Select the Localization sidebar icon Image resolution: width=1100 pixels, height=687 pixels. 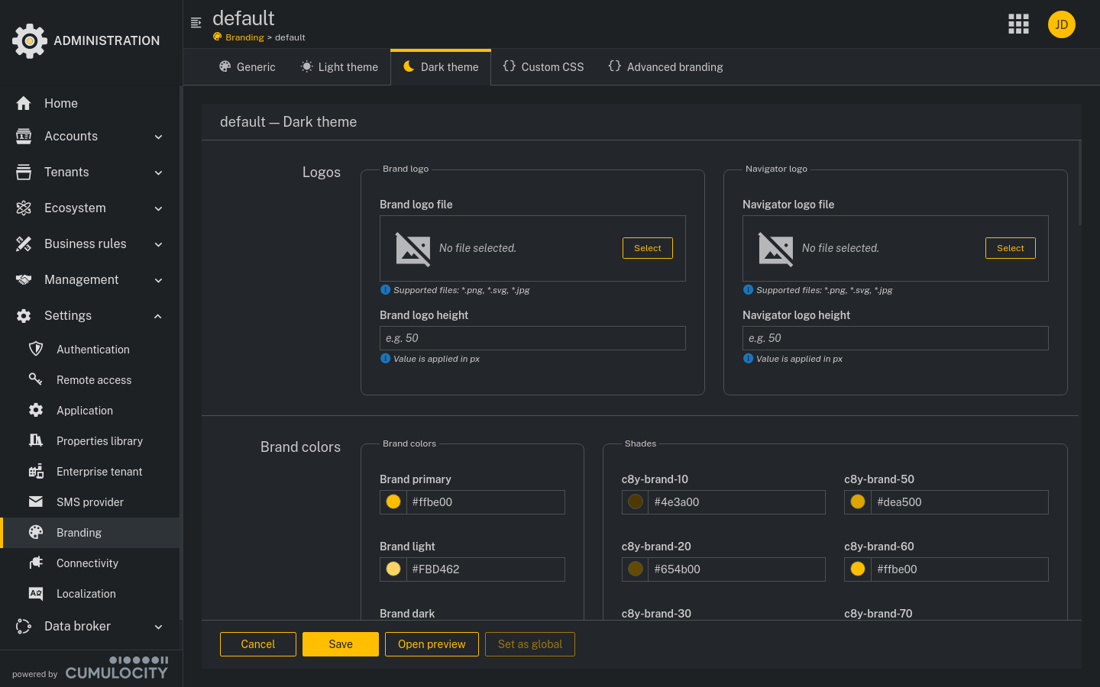[36, 593]
